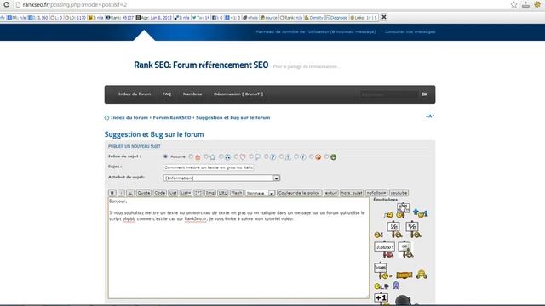
Task: Open the 'Attribut de sujet' dropdown
Action: [x=221, y=178]
